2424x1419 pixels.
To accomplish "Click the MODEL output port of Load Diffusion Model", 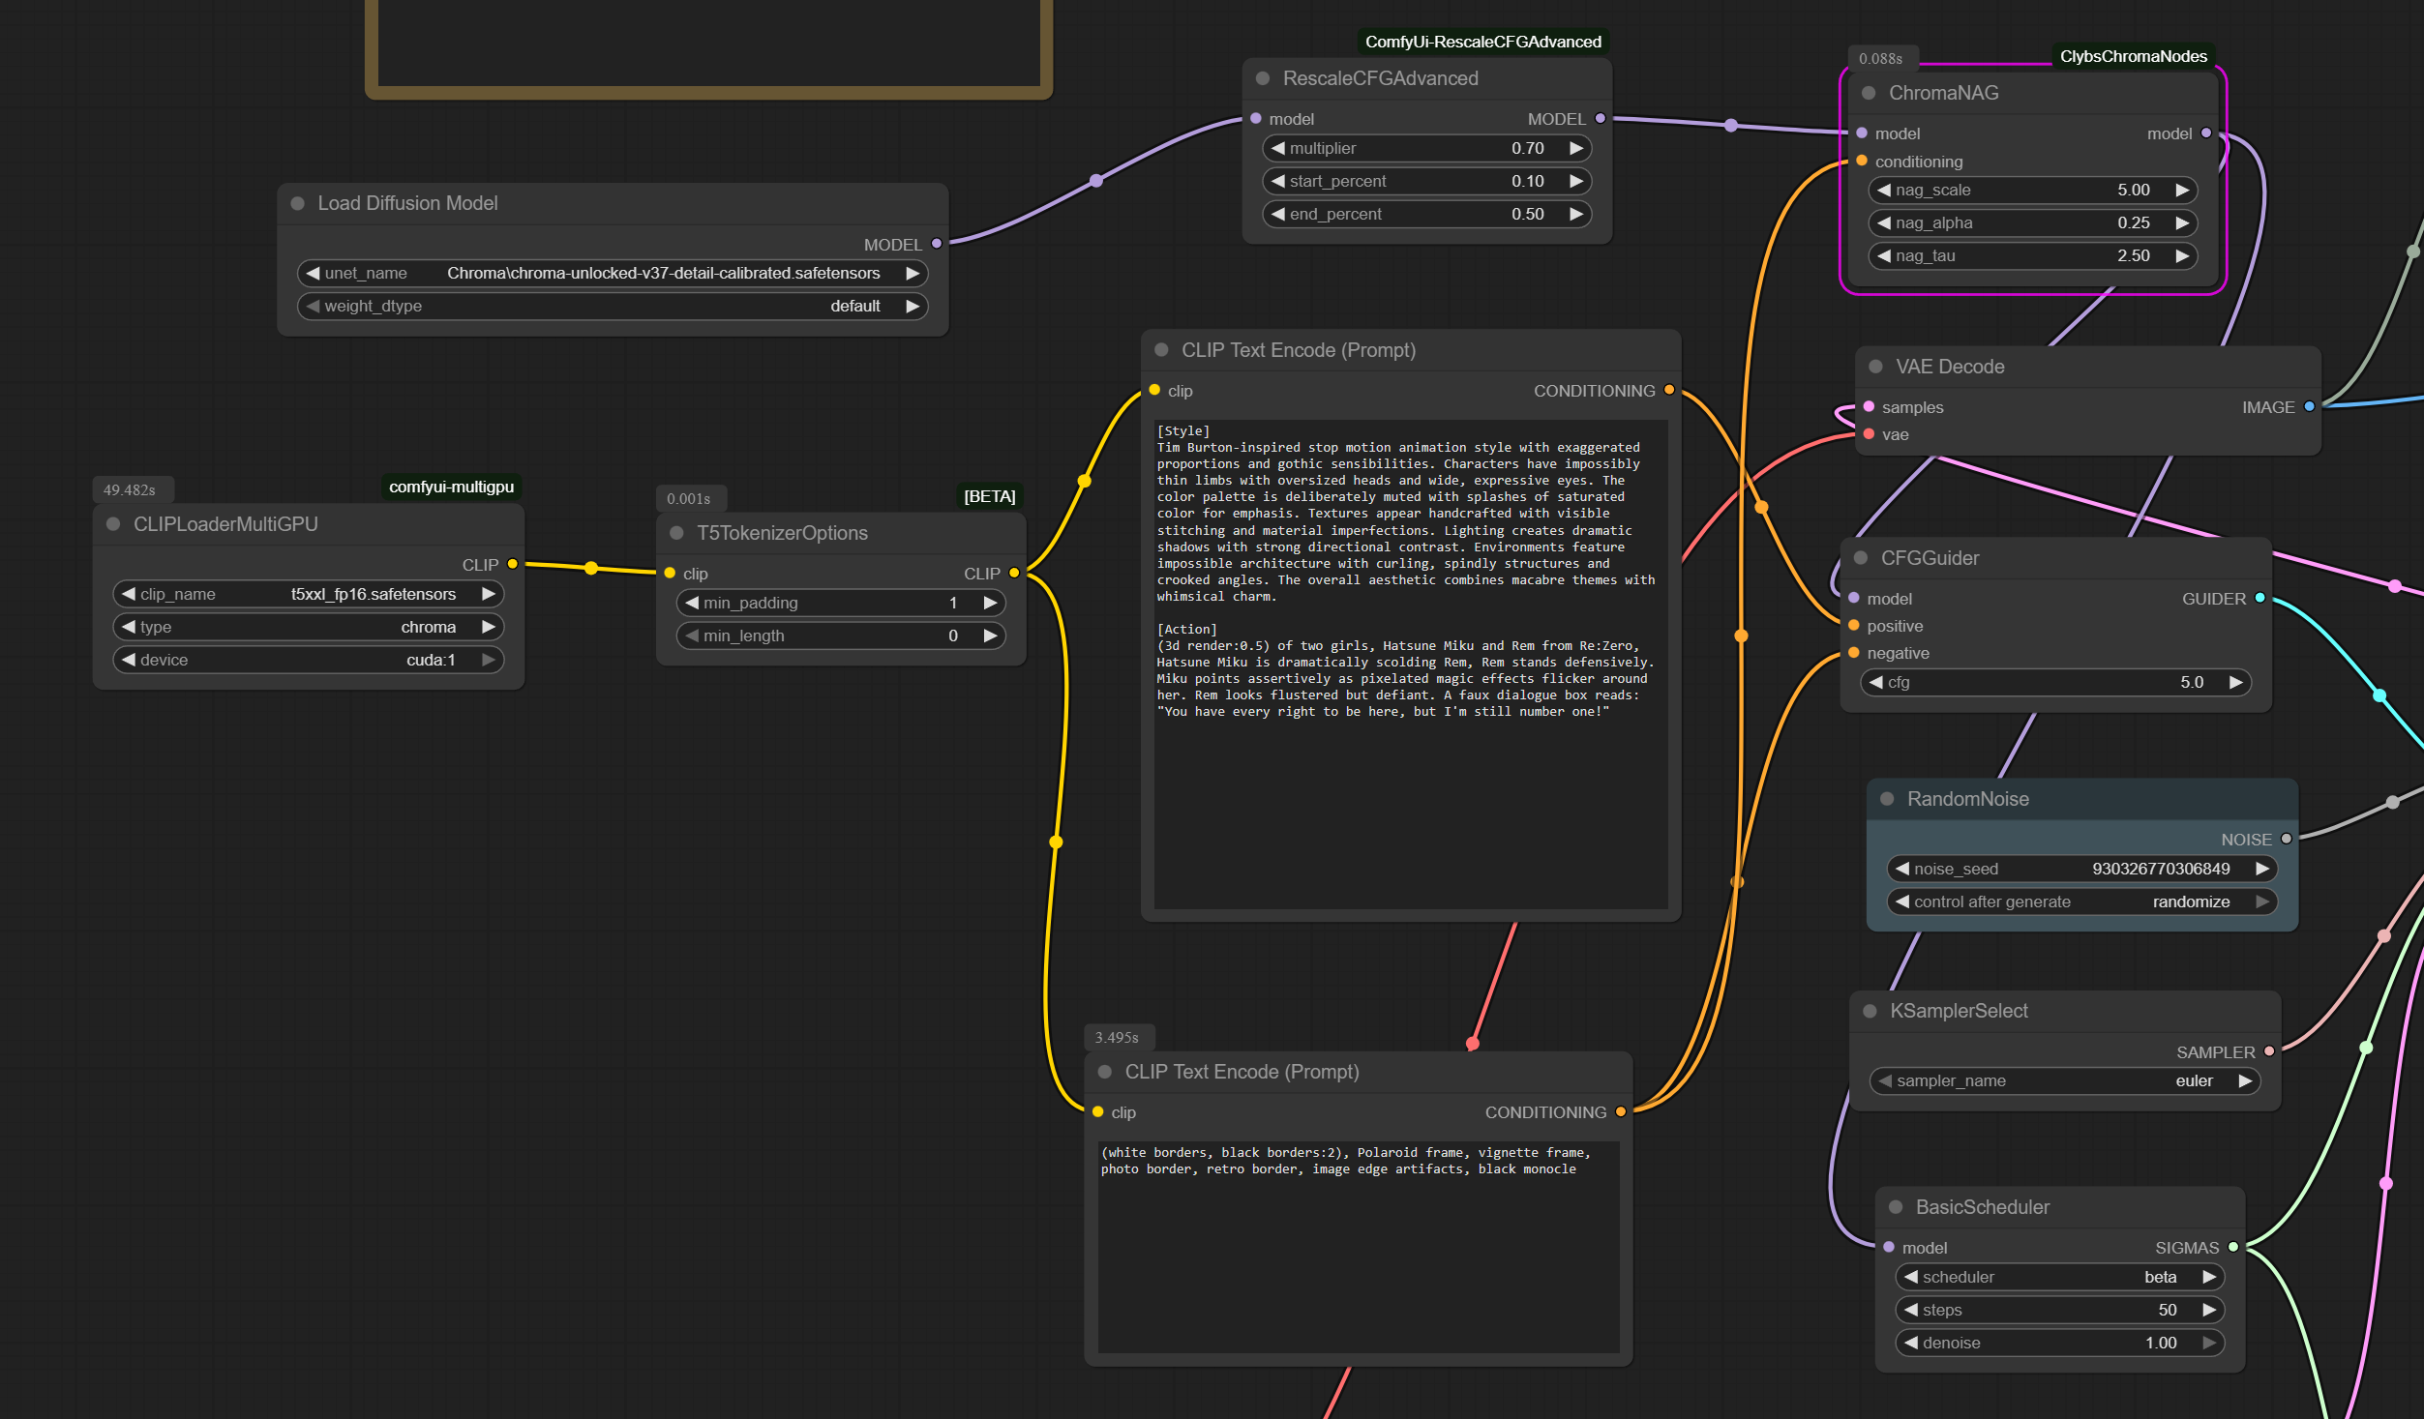I will point(937,244).
